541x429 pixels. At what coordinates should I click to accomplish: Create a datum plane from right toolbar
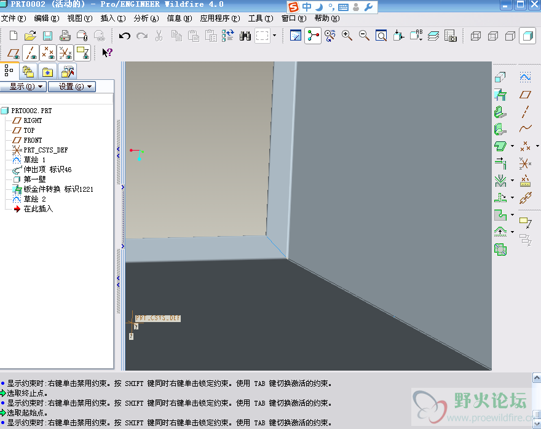(x=525, y=95)
